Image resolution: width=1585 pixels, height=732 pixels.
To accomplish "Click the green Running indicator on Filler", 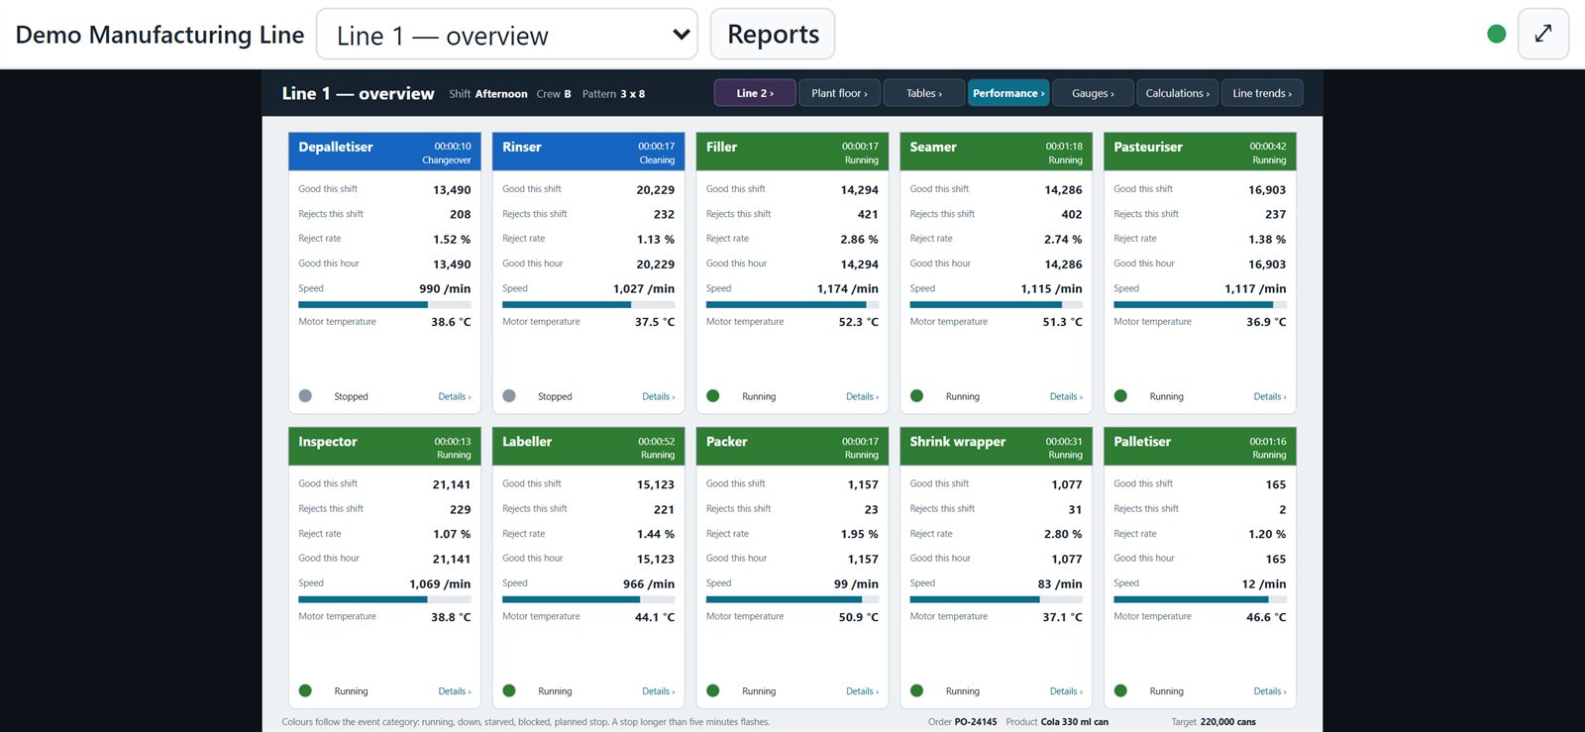I will tap(713, 396).
